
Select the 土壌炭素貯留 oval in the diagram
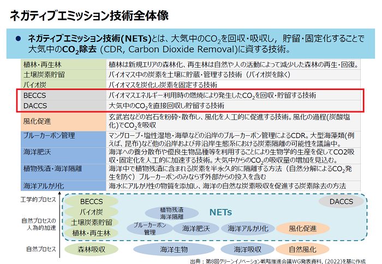tap(91, 223)
